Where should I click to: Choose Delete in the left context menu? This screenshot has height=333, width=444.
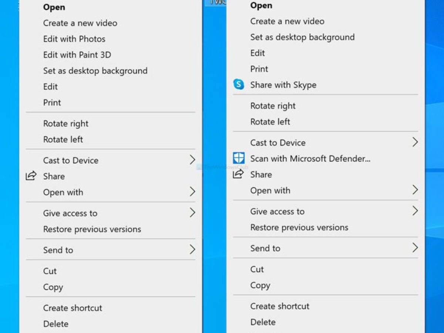pyautogui.click(x=56, y=324)
